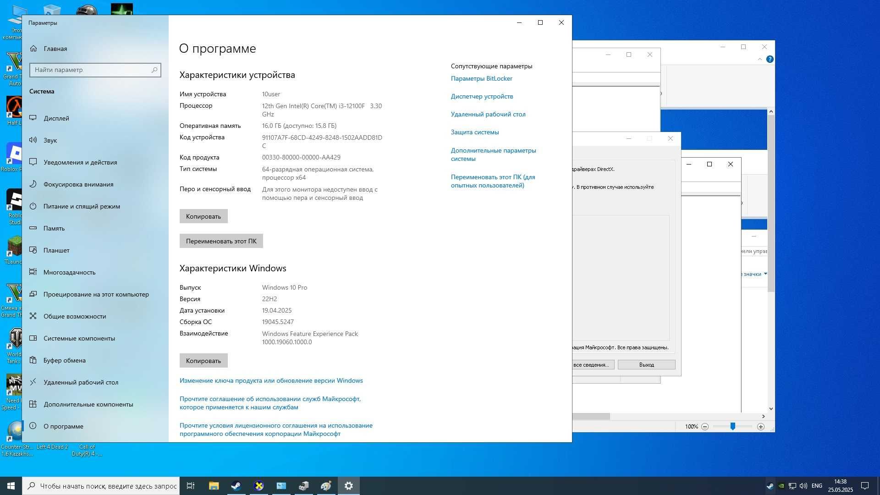Click the taskbar search box

point(100,486)
